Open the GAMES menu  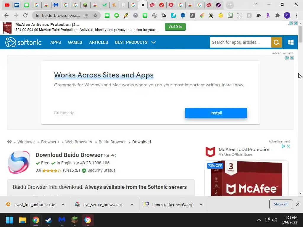[75, 42]
